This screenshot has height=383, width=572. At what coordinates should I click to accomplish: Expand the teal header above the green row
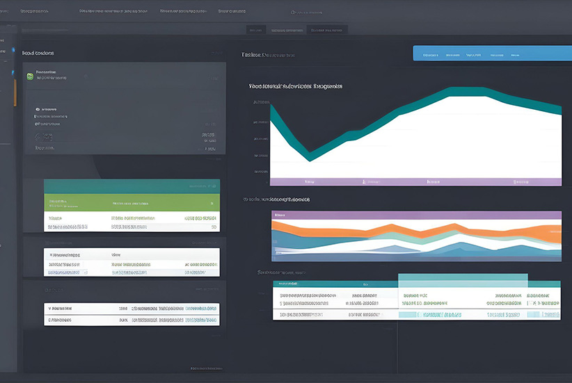[x=132, y=186]
